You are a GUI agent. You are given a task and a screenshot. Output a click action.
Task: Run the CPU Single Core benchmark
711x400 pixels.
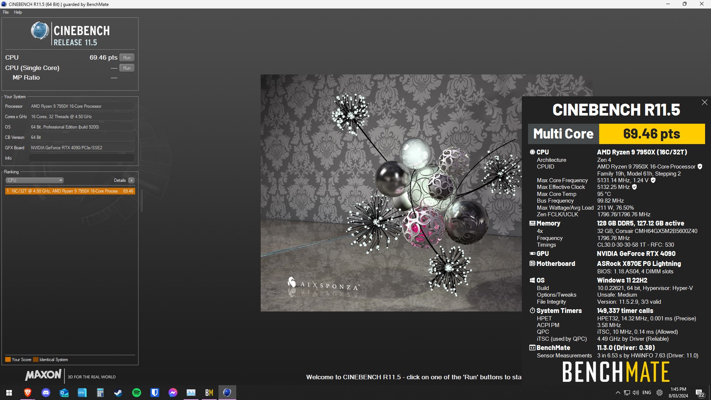tap(127, 68)
